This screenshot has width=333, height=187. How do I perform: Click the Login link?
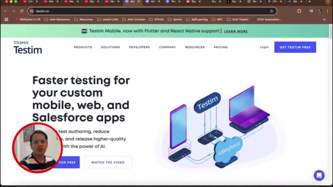(264, 47)
